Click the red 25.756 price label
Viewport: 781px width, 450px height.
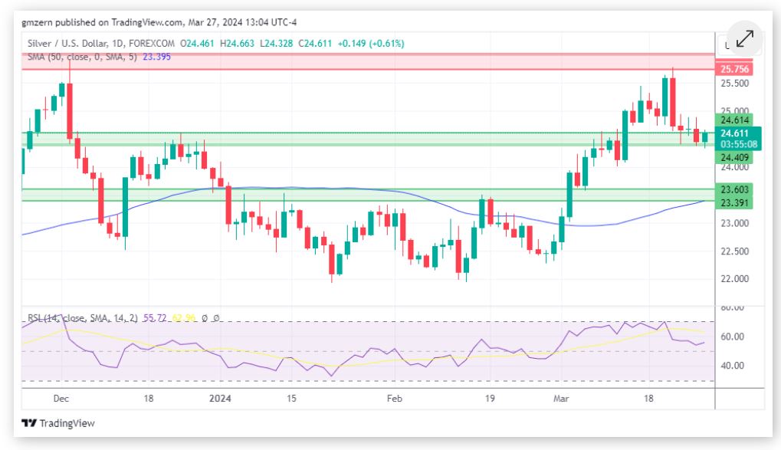click(x=734, y=69)
